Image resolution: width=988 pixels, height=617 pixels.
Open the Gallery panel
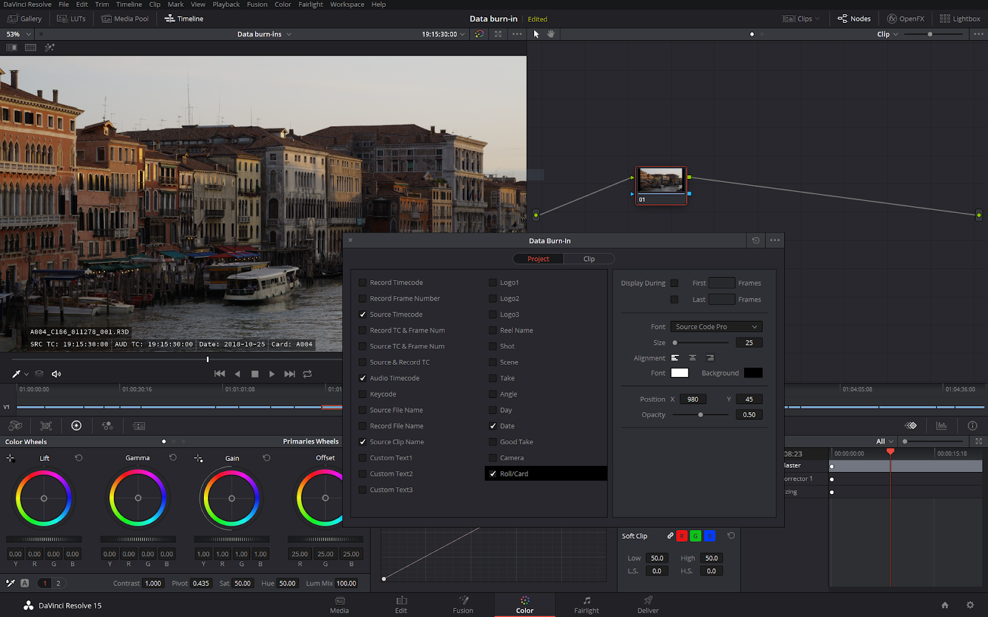[25, 19]
